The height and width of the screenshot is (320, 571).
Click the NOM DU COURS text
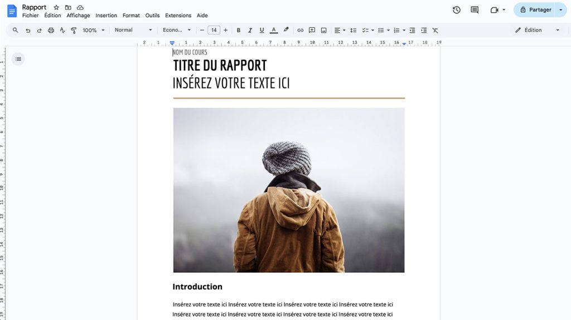coord(190,52)
